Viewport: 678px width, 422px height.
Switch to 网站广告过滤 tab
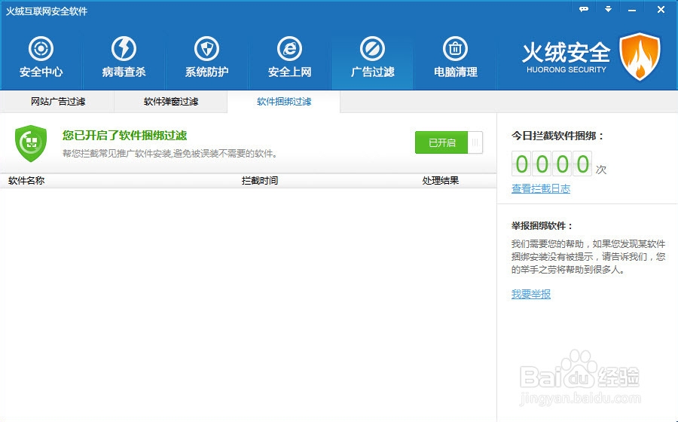pyautogui.click(x=57, y=102)
